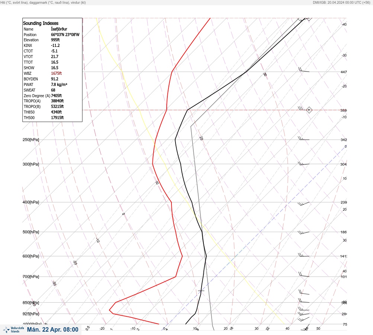Click the chart legend text at top left
The height and width of the screenshot is (335, 373).
pyautogui.click(x=43, y=2)
